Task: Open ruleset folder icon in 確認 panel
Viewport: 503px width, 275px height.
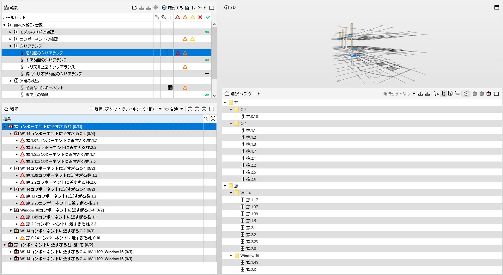Action: [x=135, y=8]
